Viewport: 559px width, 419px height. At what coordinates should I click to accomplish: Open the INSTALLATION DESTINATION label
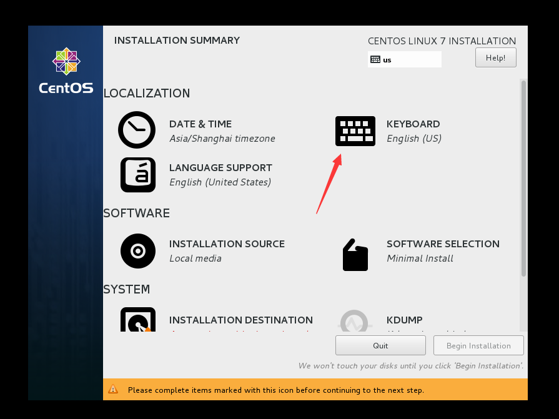click(241, 320)
